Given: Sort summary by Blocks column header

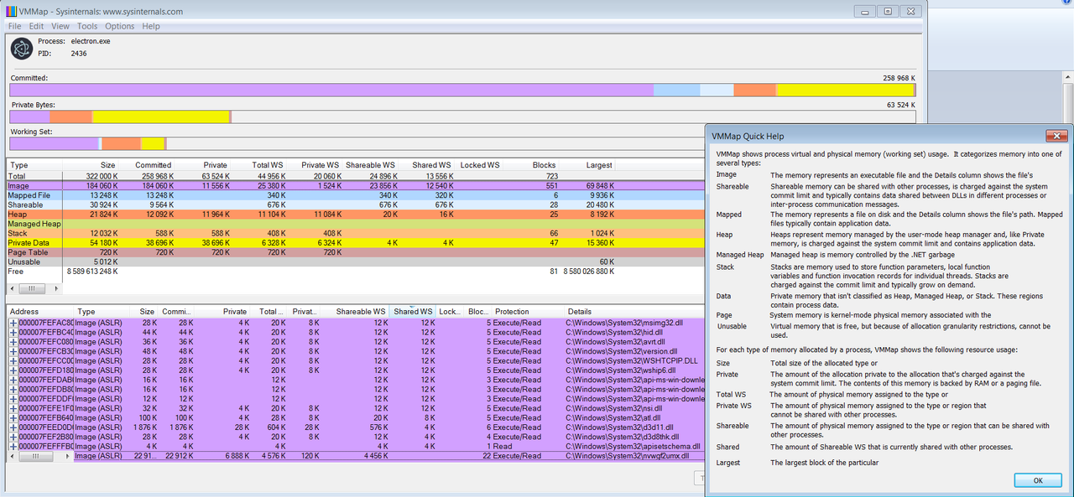Looking at the screenshot, I should [x=544, y=165].
